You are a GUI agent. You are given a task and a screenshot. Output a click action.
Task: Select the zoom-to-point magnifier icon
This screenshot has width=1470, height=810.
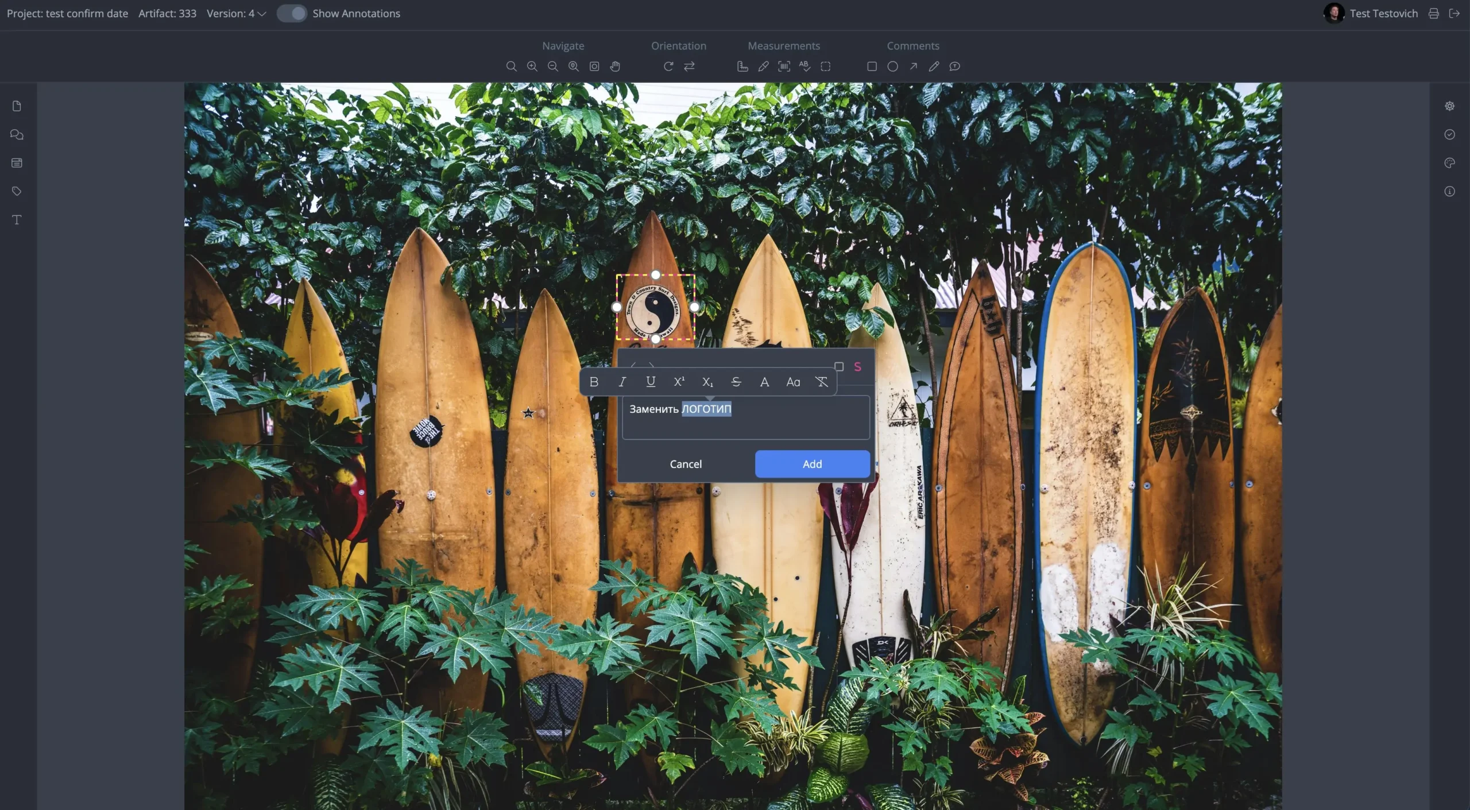(x=573, y=67)
